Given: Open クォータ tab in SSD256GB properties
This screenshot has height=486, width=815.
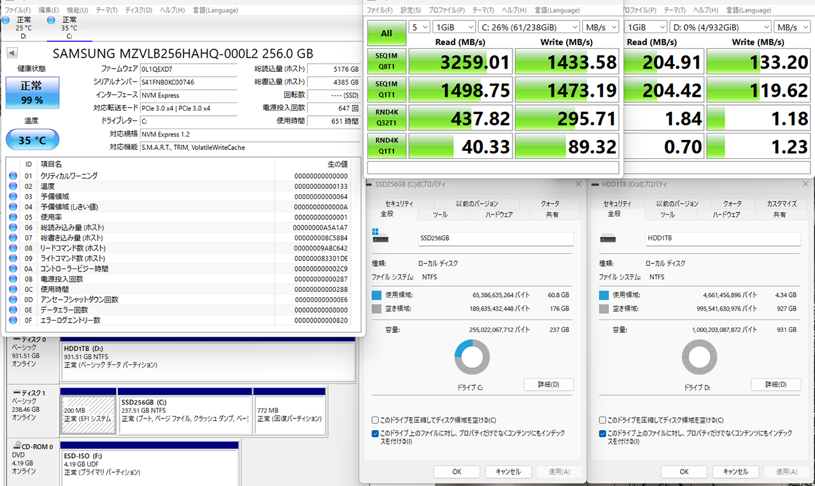Looking at the screenshot, I should (550, 204).
